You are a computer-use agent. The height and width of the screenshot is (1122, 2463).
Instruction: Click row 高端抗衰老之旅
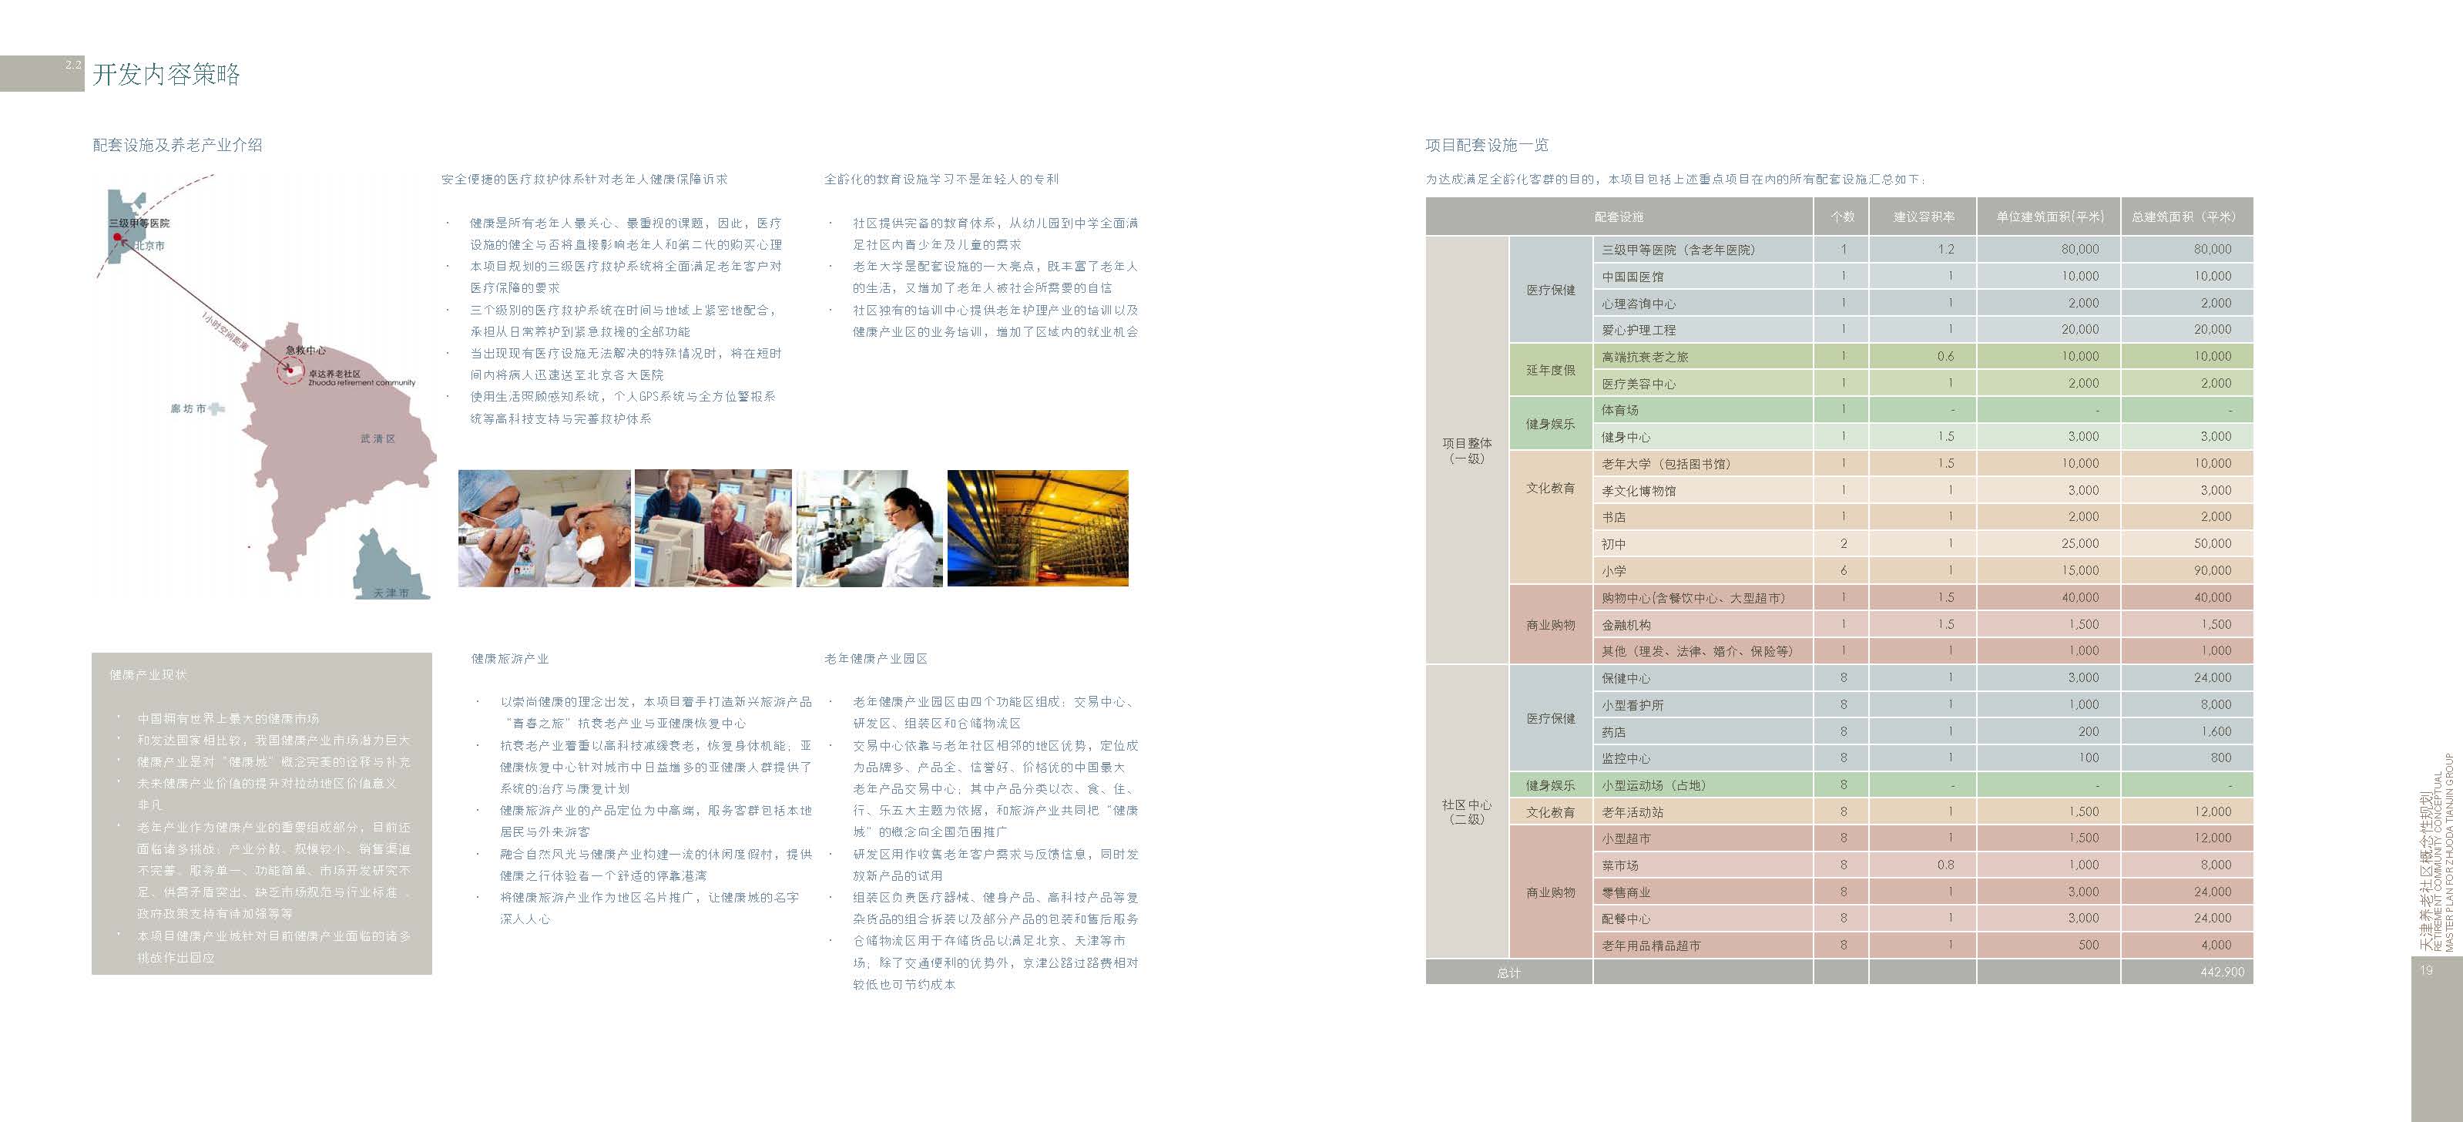pos(1923,357)
